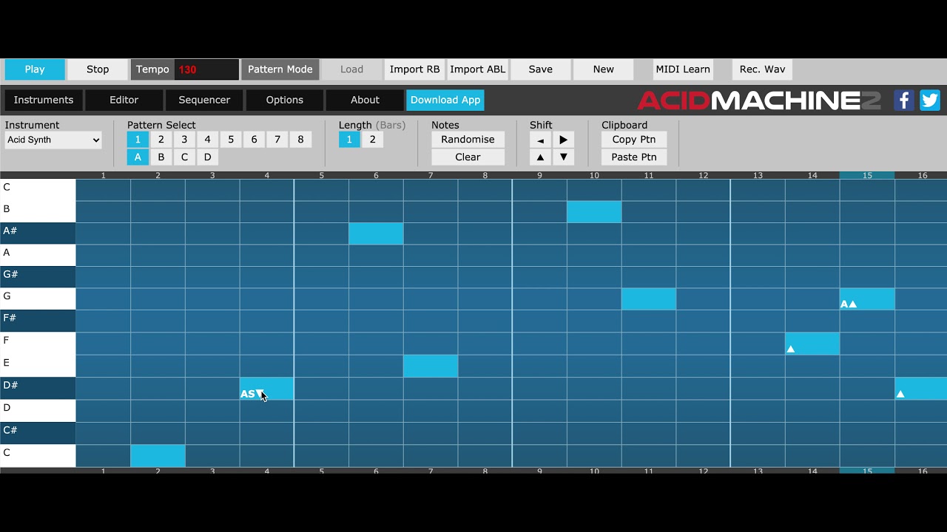Viewport: 947px width, 532px height.
Task: Select pattern 6
Action: click(x=254, y=140)
